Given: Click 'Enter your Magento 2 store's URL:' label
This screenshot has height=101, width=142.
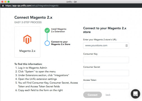Looking at the screenshot, I should [x=100, y=40].
